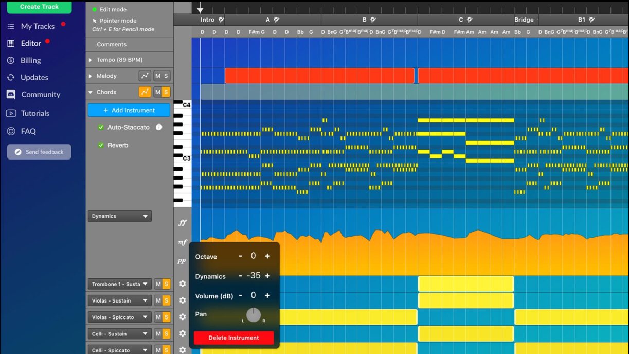Image resolution: width=629 pixels, height=354 pixels.
Task: Open the Tutorials page
Action: point(34,113)
